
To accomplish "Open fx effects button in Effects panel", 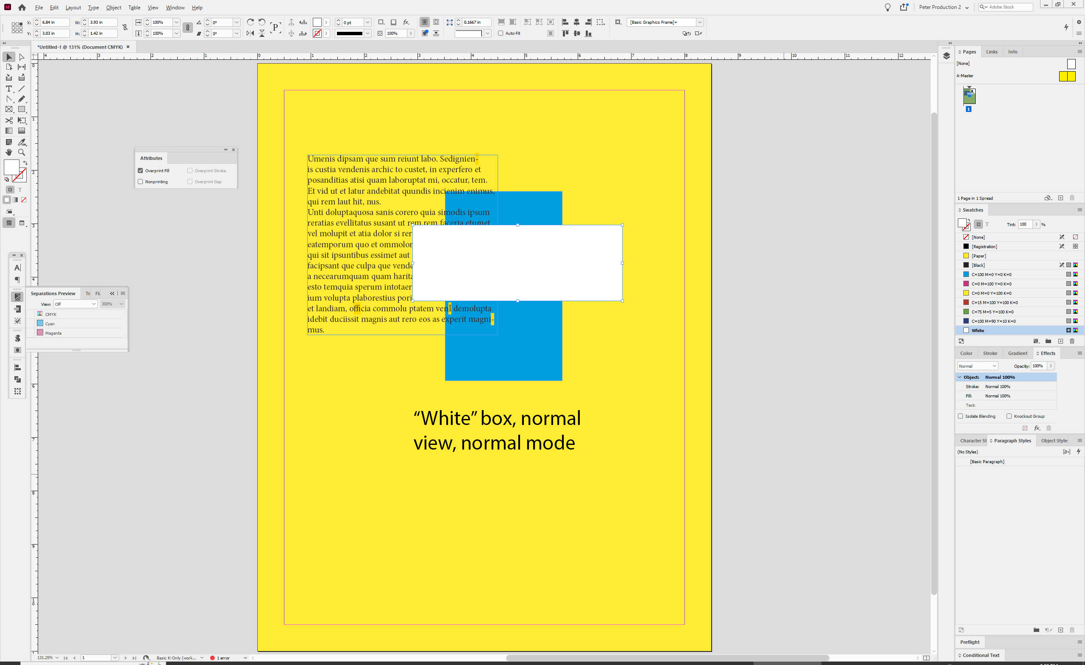I will [x=1037, y=428].
